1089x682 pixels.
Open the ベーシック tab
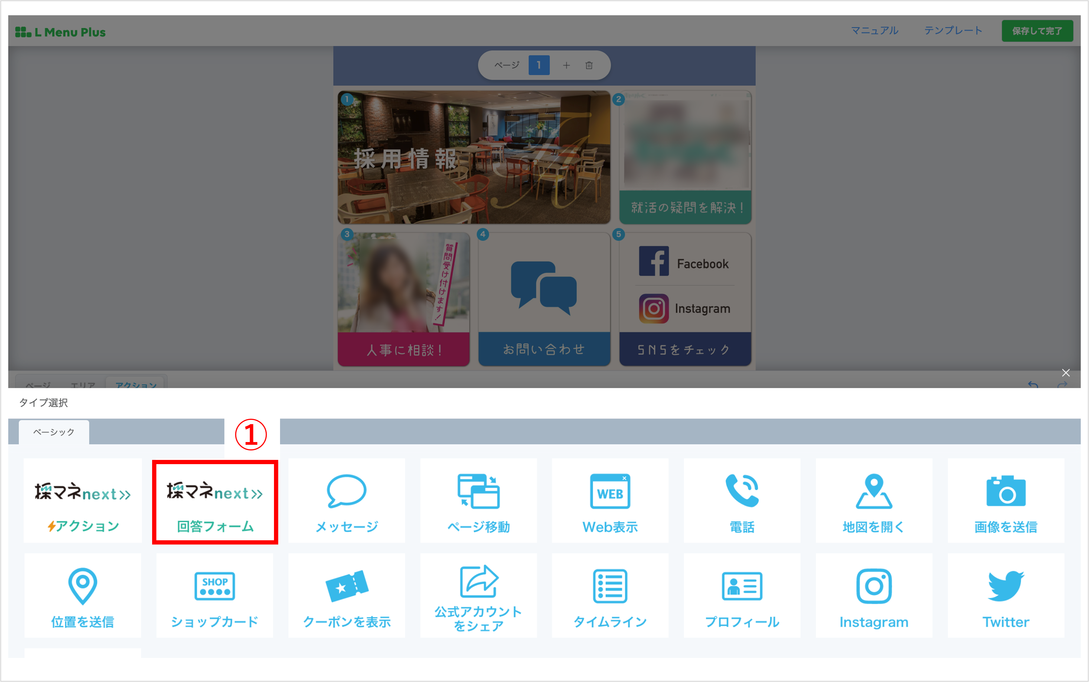click(53, 432)
